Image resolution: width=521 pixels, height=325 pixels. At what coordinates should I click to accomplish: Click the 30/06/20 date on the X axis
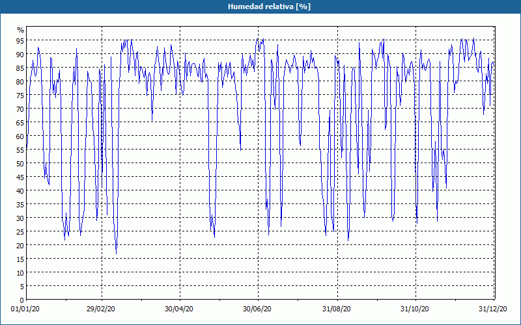pos(257,309)
